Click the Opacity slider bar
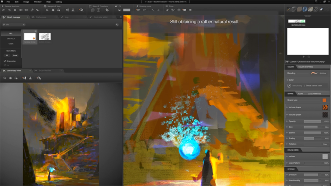The image size is (331, 186). pos(313,121)
